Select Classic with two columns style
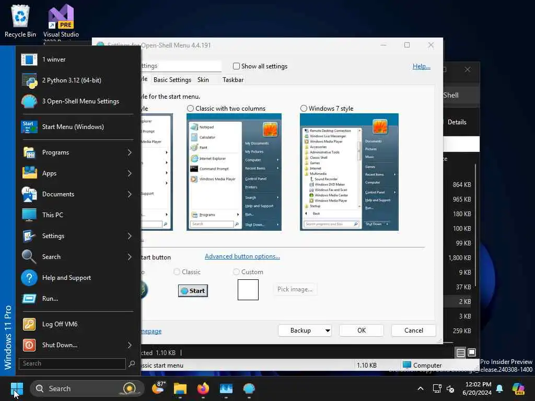This screenshot has height=401, width=535. tap(190, 109)
